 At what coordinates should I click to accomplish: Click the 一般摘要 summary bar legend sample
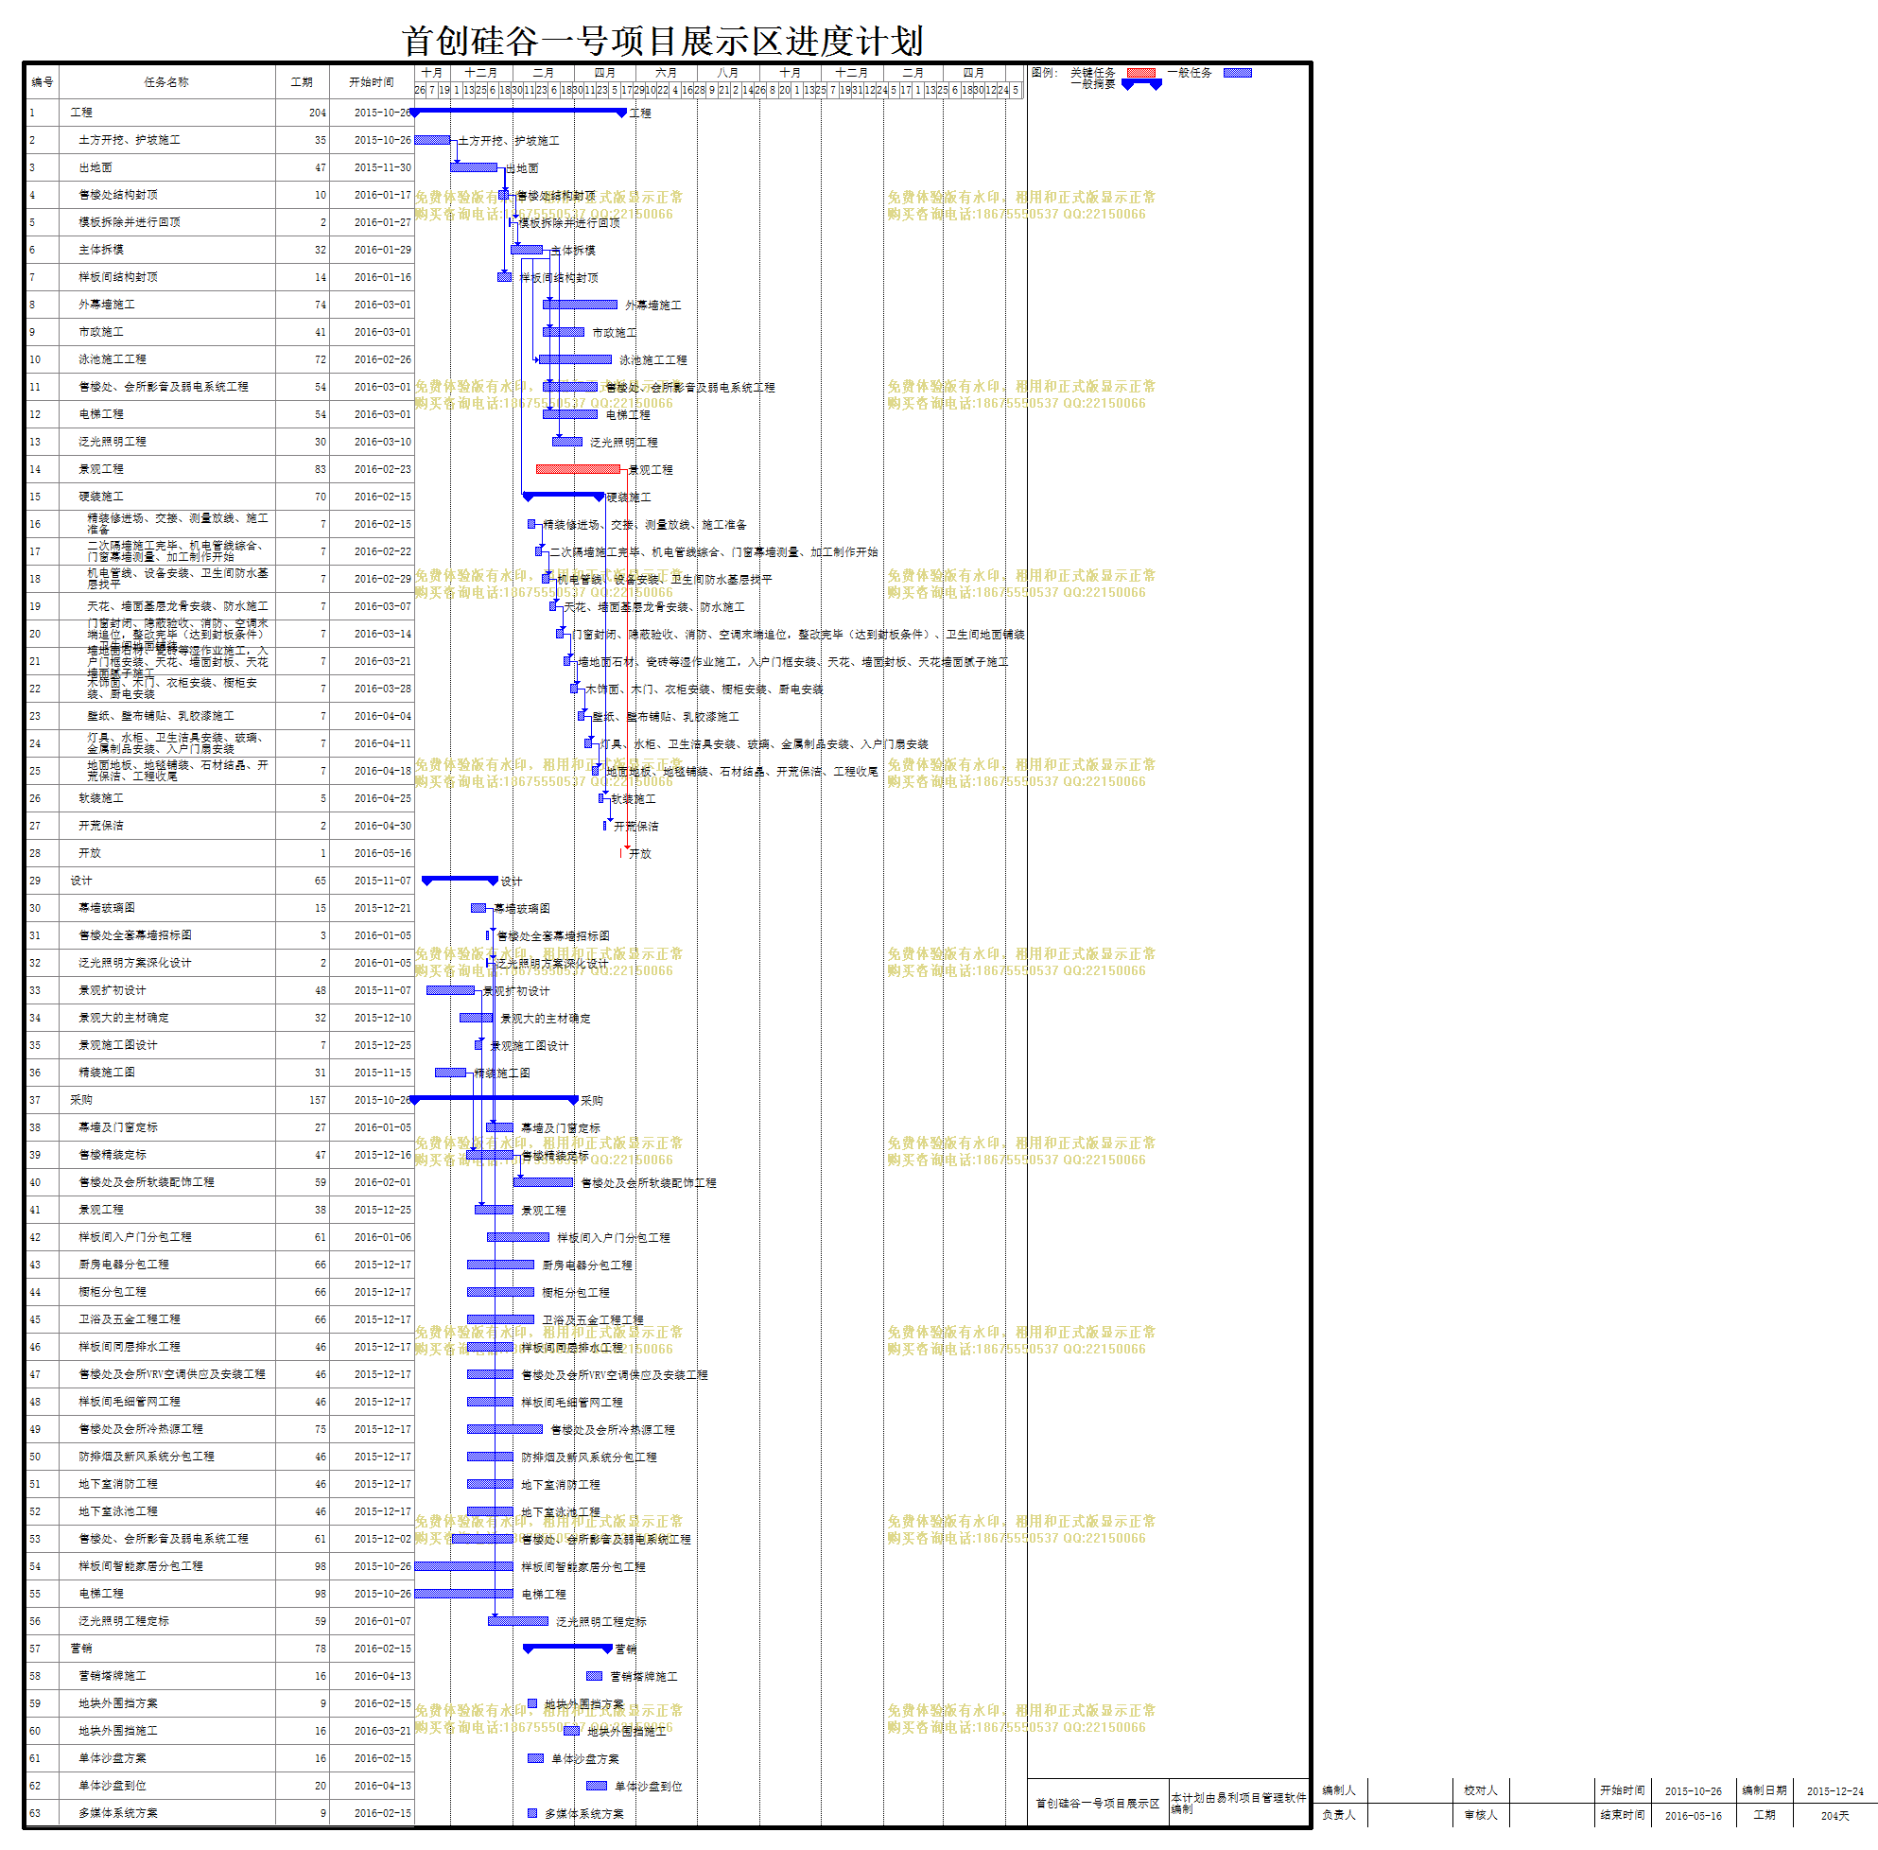(x=1141, y=84)
